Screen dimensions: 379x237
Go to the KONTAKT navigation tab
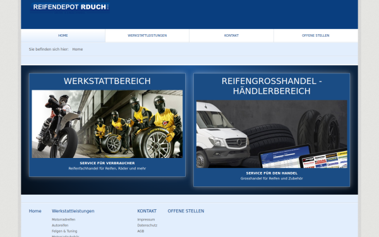coord(231,35)
